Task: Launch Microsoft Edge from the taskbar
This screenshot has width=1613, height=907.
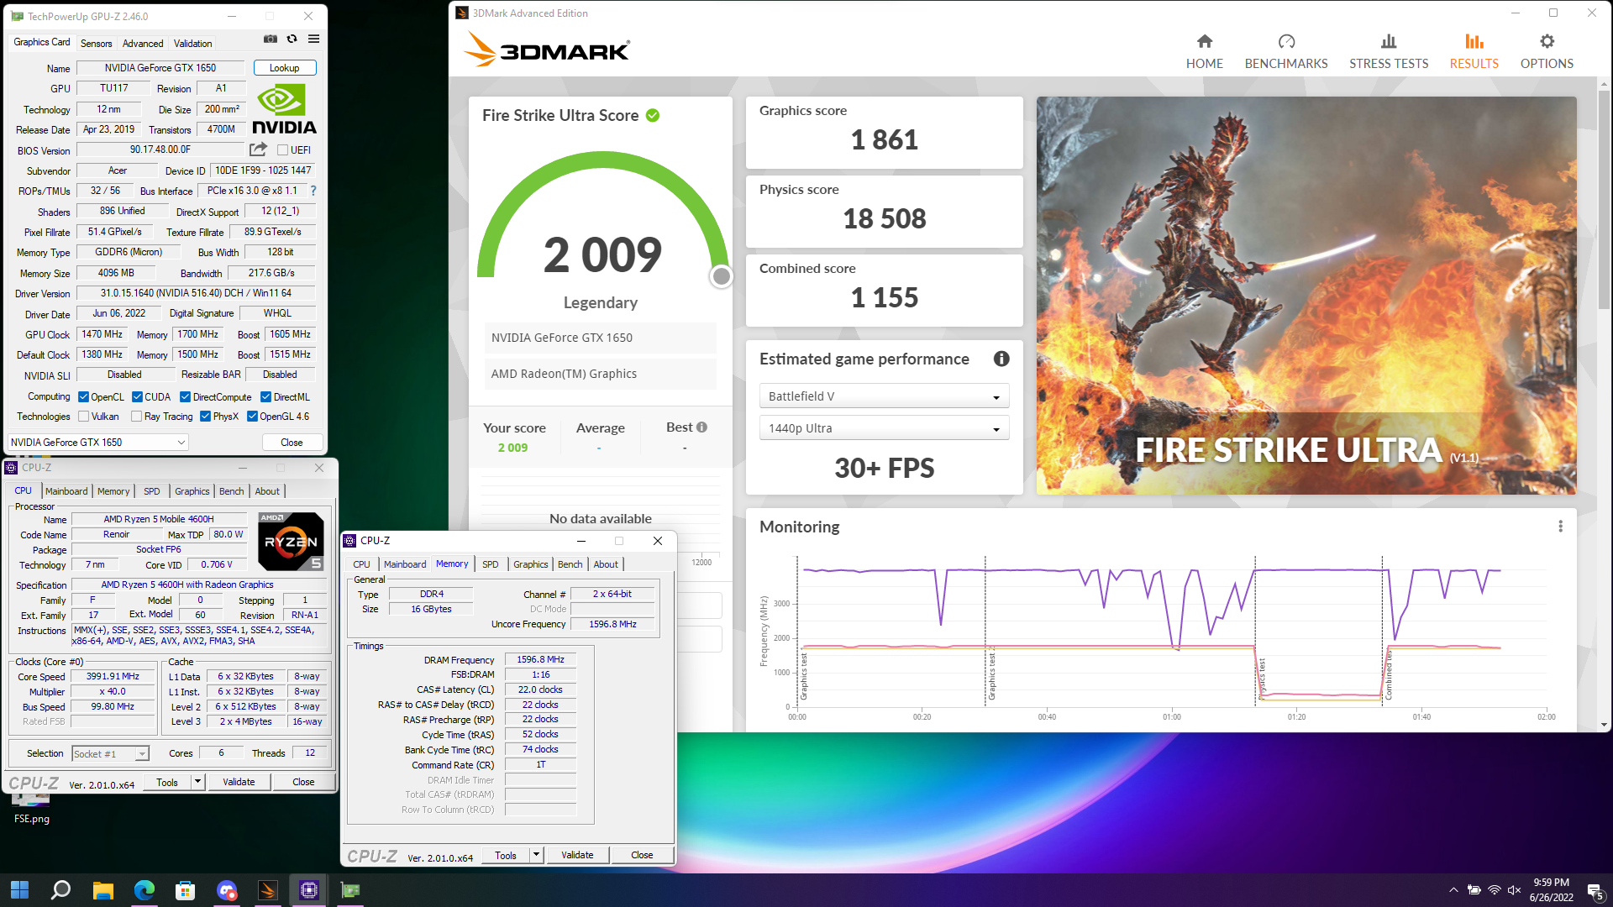Action: [x=144, y=890]
